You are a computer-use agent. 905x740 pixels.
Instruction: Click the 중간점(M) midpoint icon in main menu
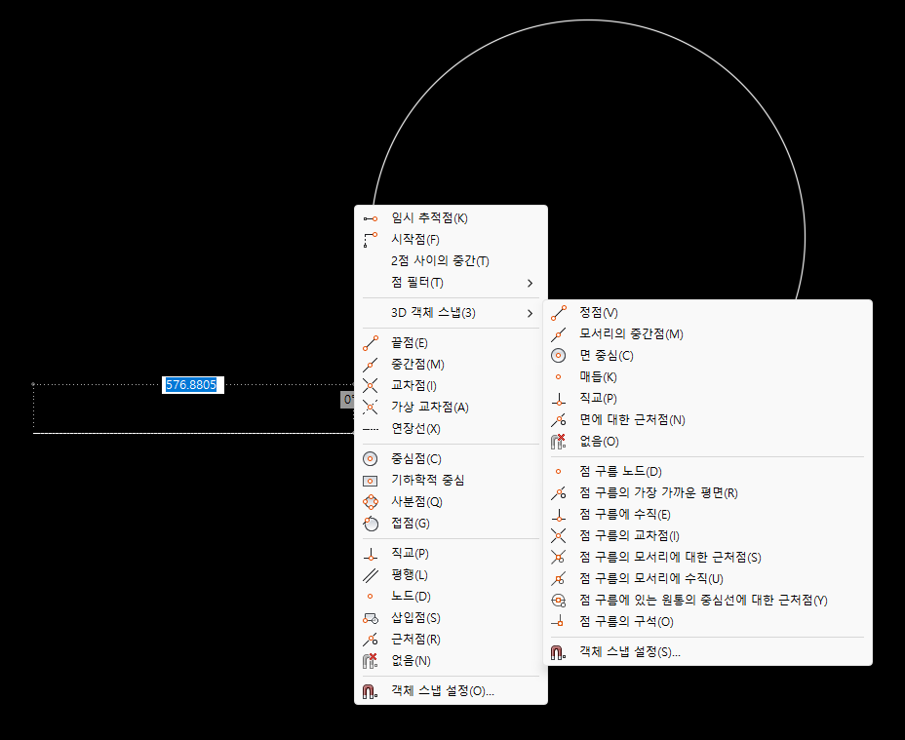point(371,365)
